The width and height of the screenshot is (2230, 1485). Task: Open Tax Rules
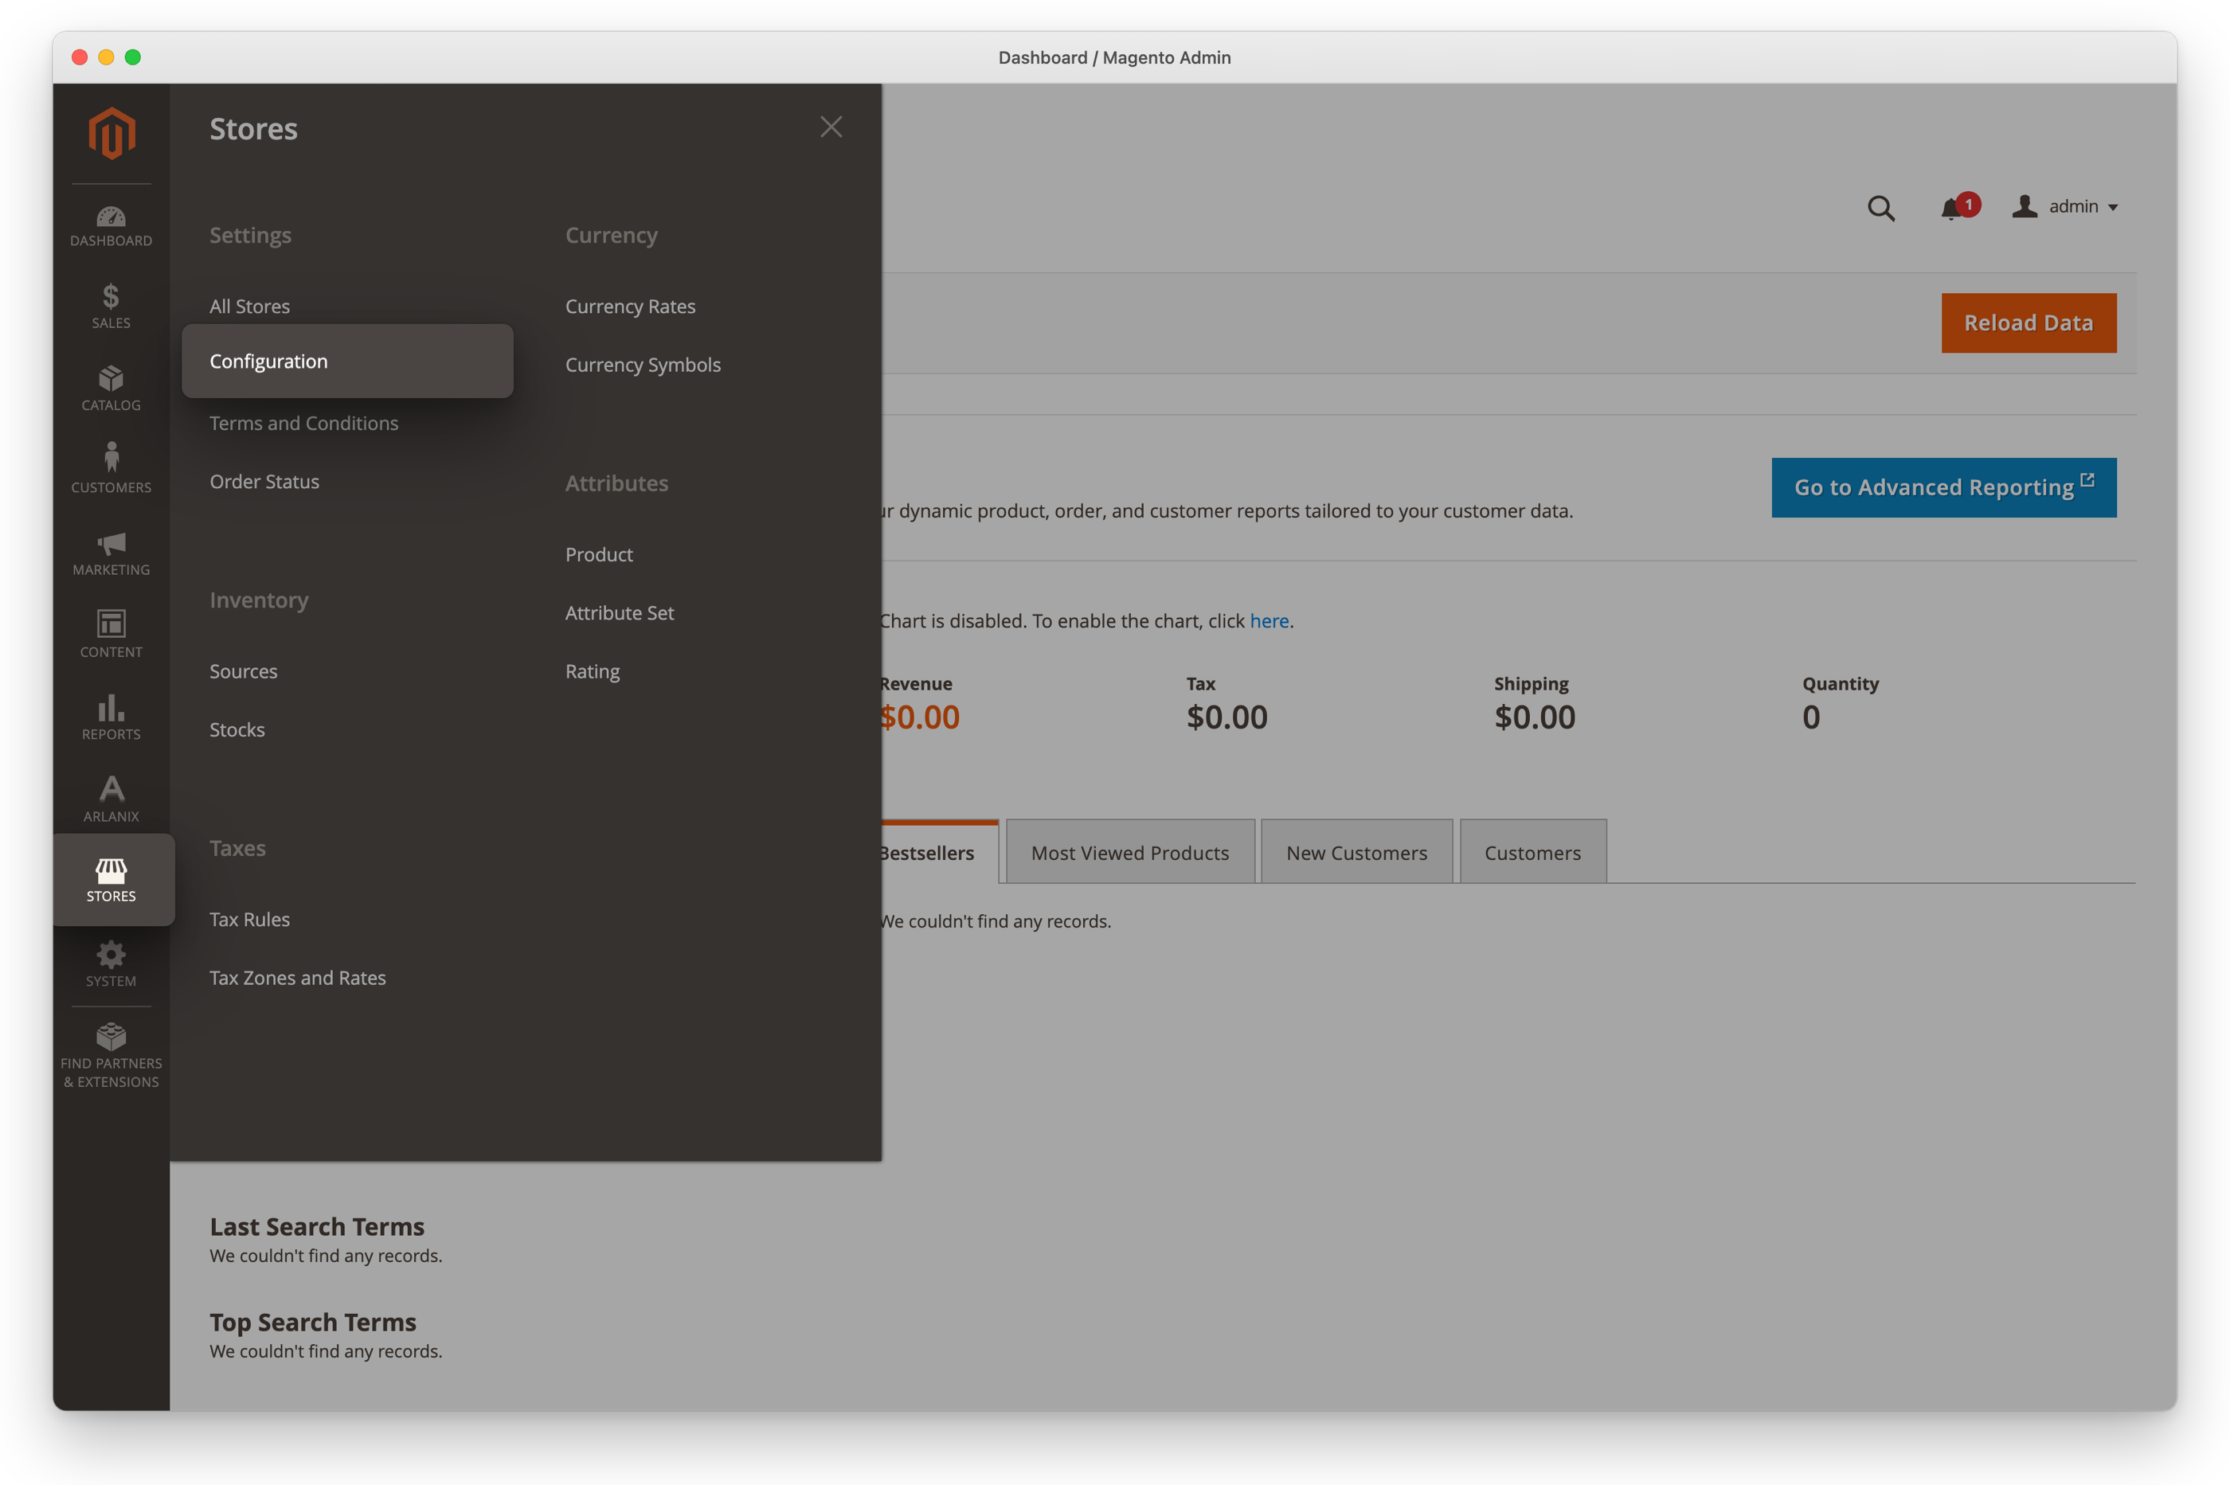point(249,919)
